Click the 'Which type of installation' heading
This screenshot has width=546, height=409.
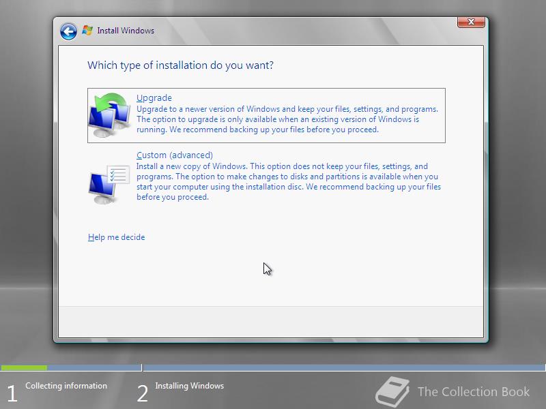[180, 65]
